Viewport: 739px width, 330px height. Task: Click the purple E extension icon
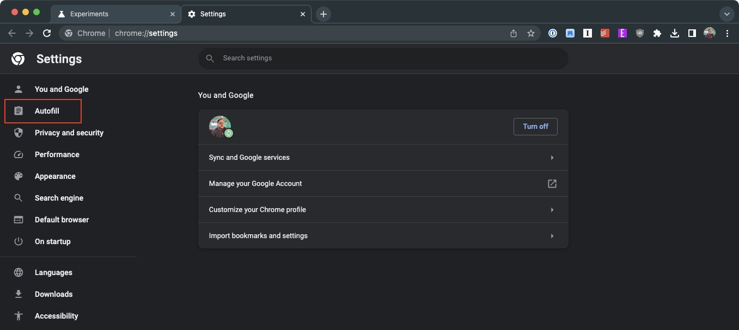(x=622, y=33)
